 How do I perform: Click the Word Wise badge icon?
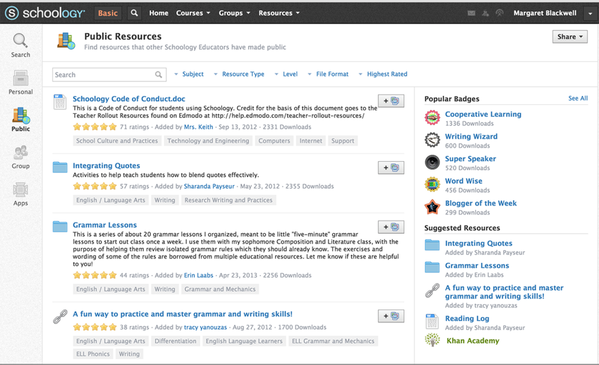coord(432,184)
